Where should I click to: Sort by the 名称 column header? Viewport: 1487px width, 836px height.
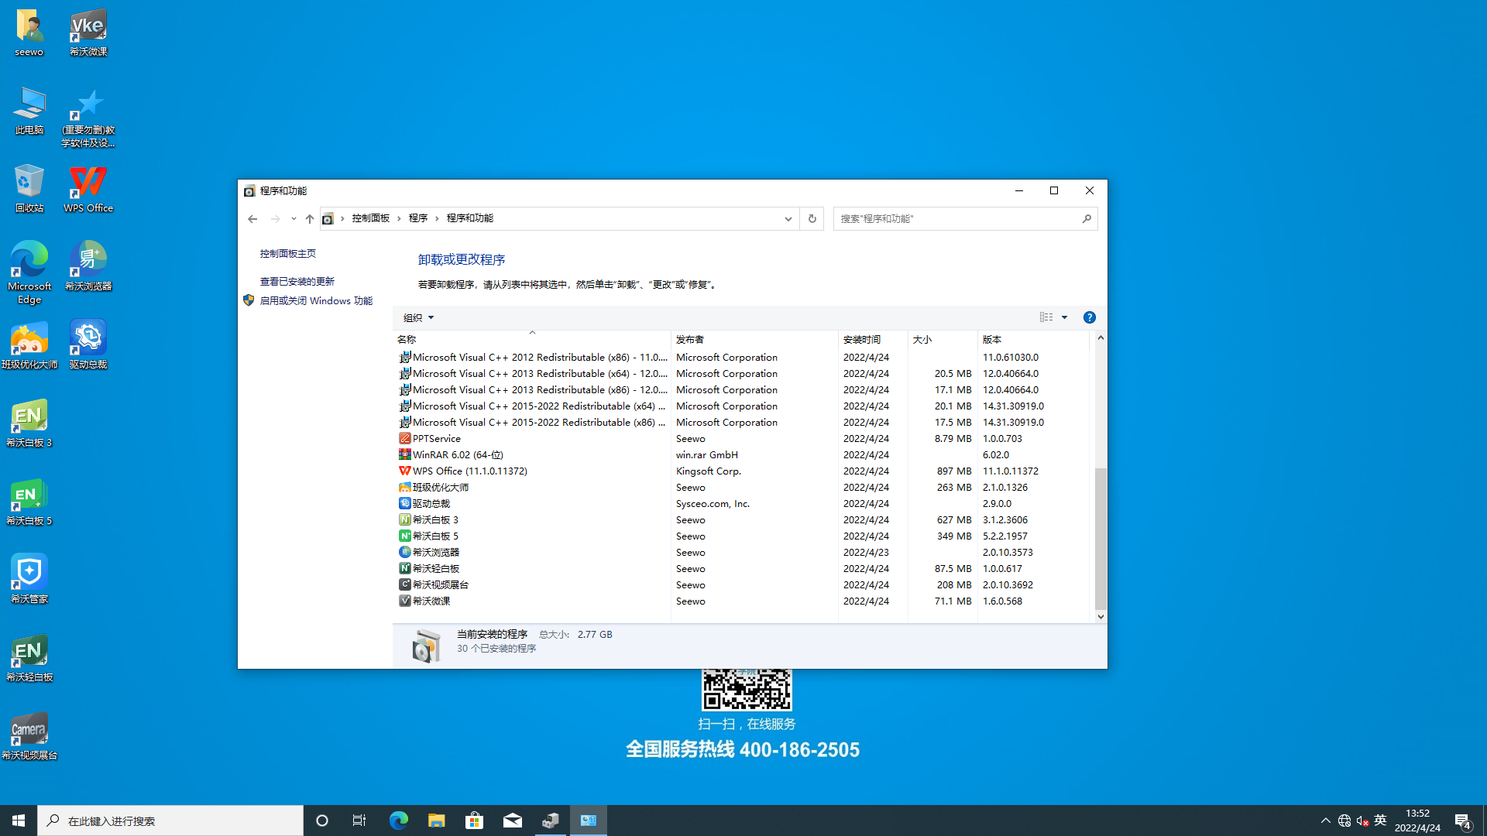click(x=532, y=340)
